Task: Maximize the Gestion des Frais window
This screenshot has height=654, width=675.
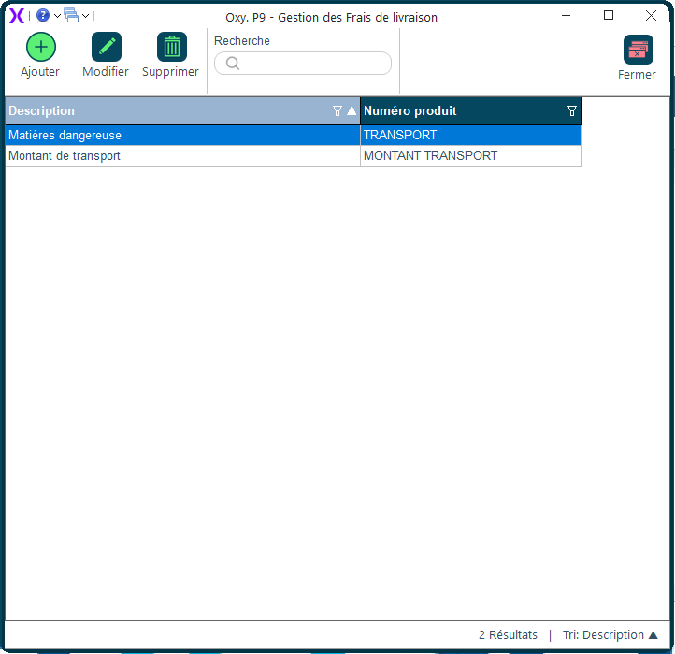Action: [609, 16]
